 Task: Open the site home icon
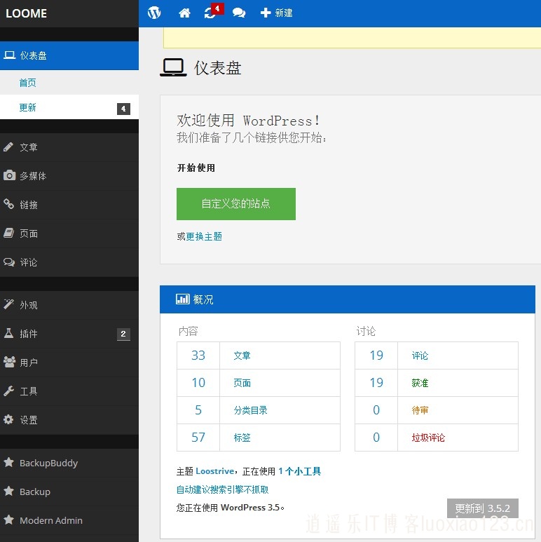[x=184, y=13]
